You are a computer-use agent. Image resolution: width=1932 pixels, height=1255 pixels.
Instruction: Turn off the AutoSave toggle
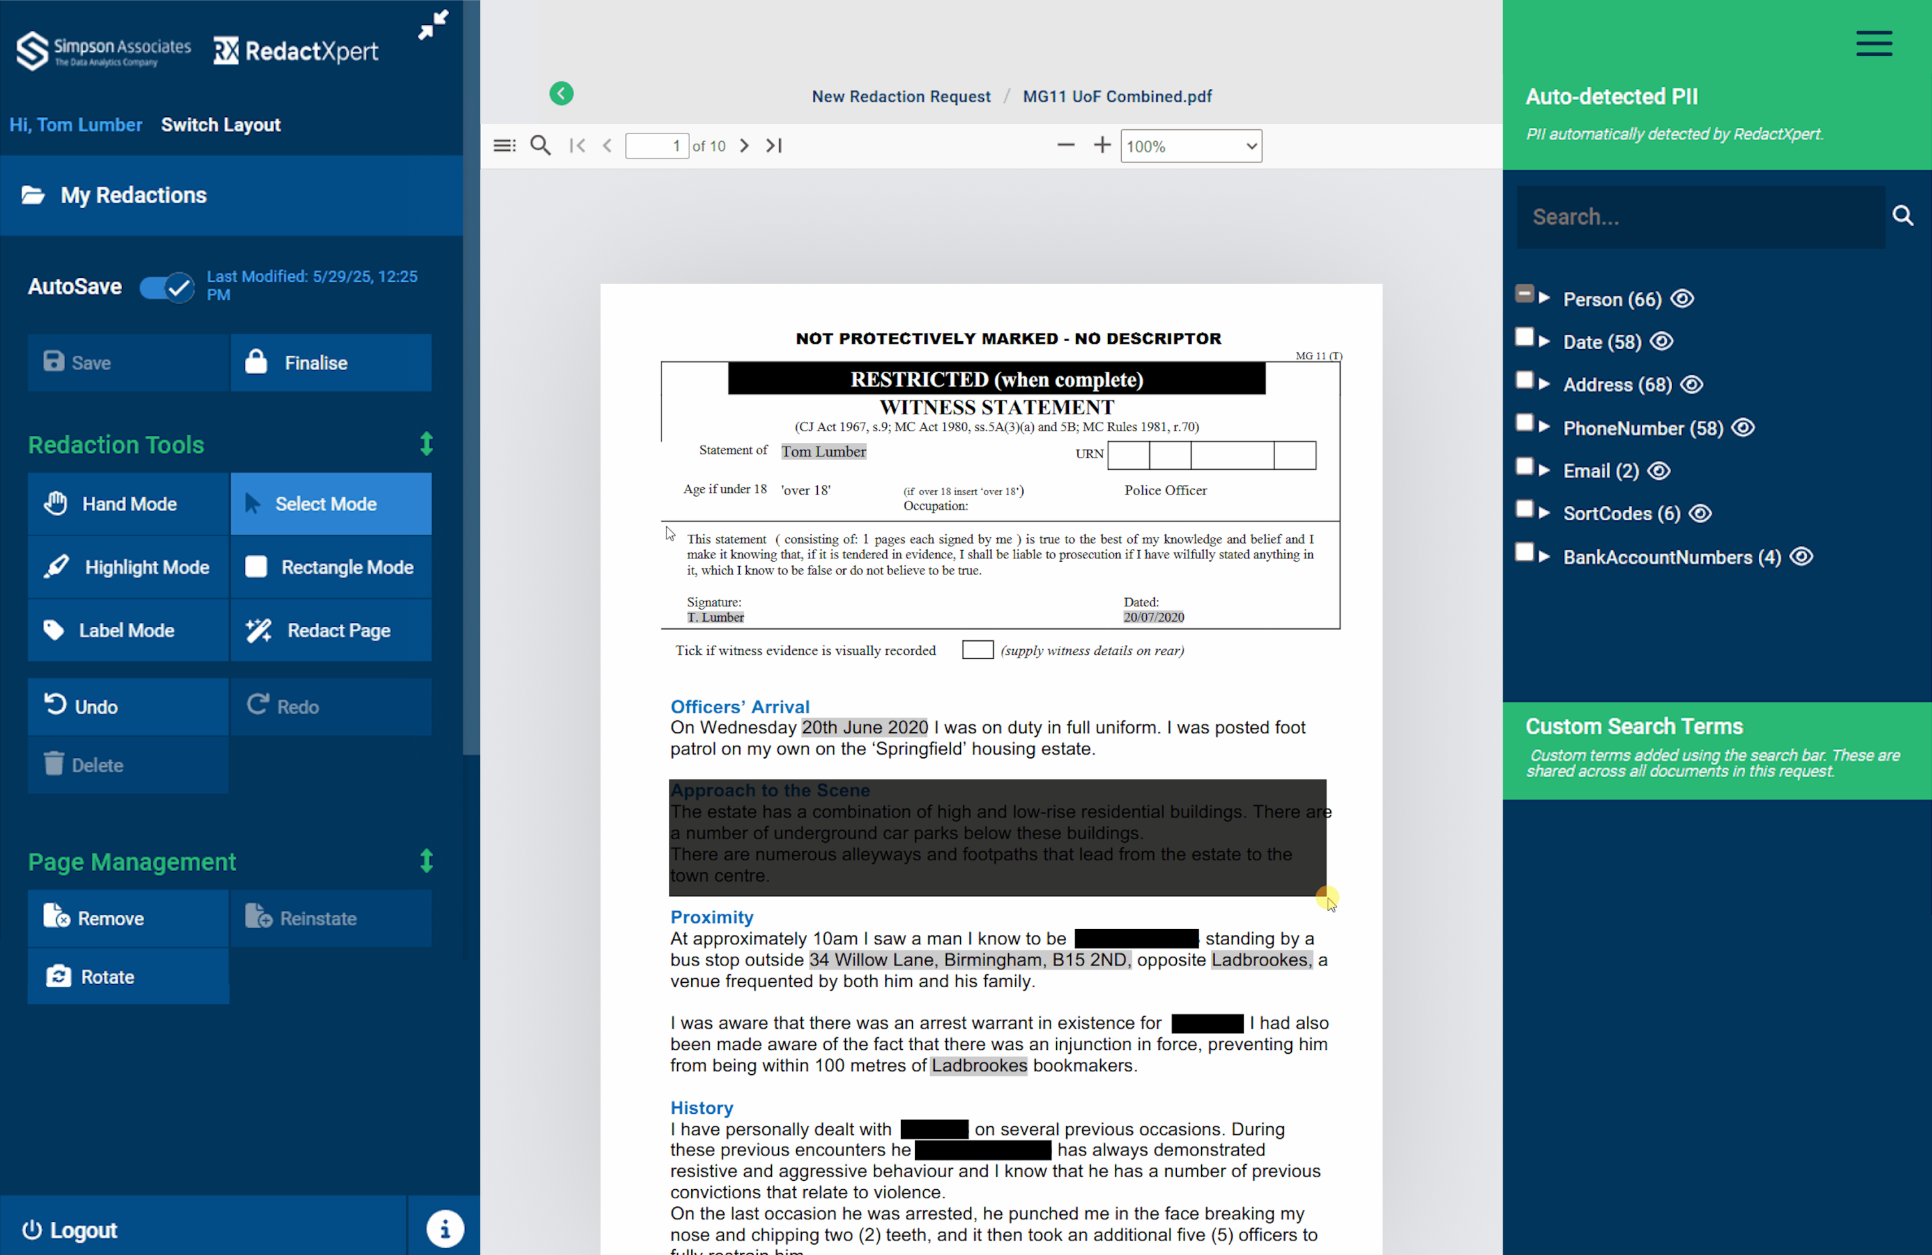[166, 286]
